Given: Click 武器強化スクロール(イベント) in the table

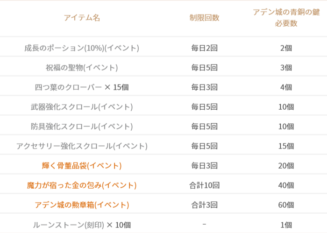Looking at the screenshot, I should (82, 106).
